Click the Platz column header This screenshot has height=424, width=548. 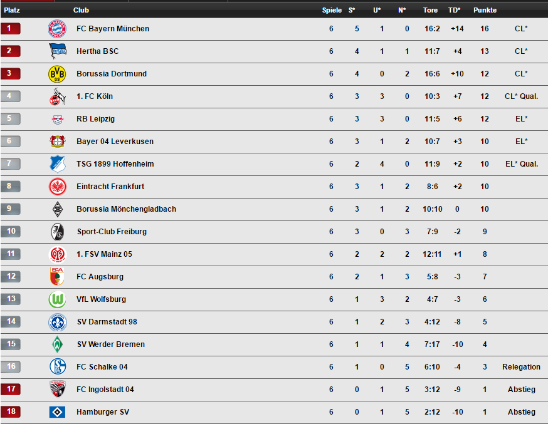click(12, 10)
